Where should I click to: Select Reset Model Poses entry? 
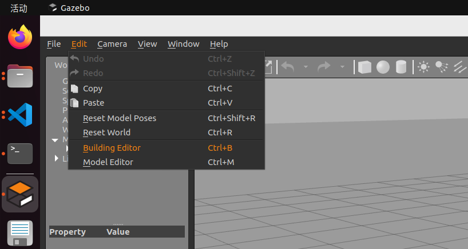coord(166,118)
